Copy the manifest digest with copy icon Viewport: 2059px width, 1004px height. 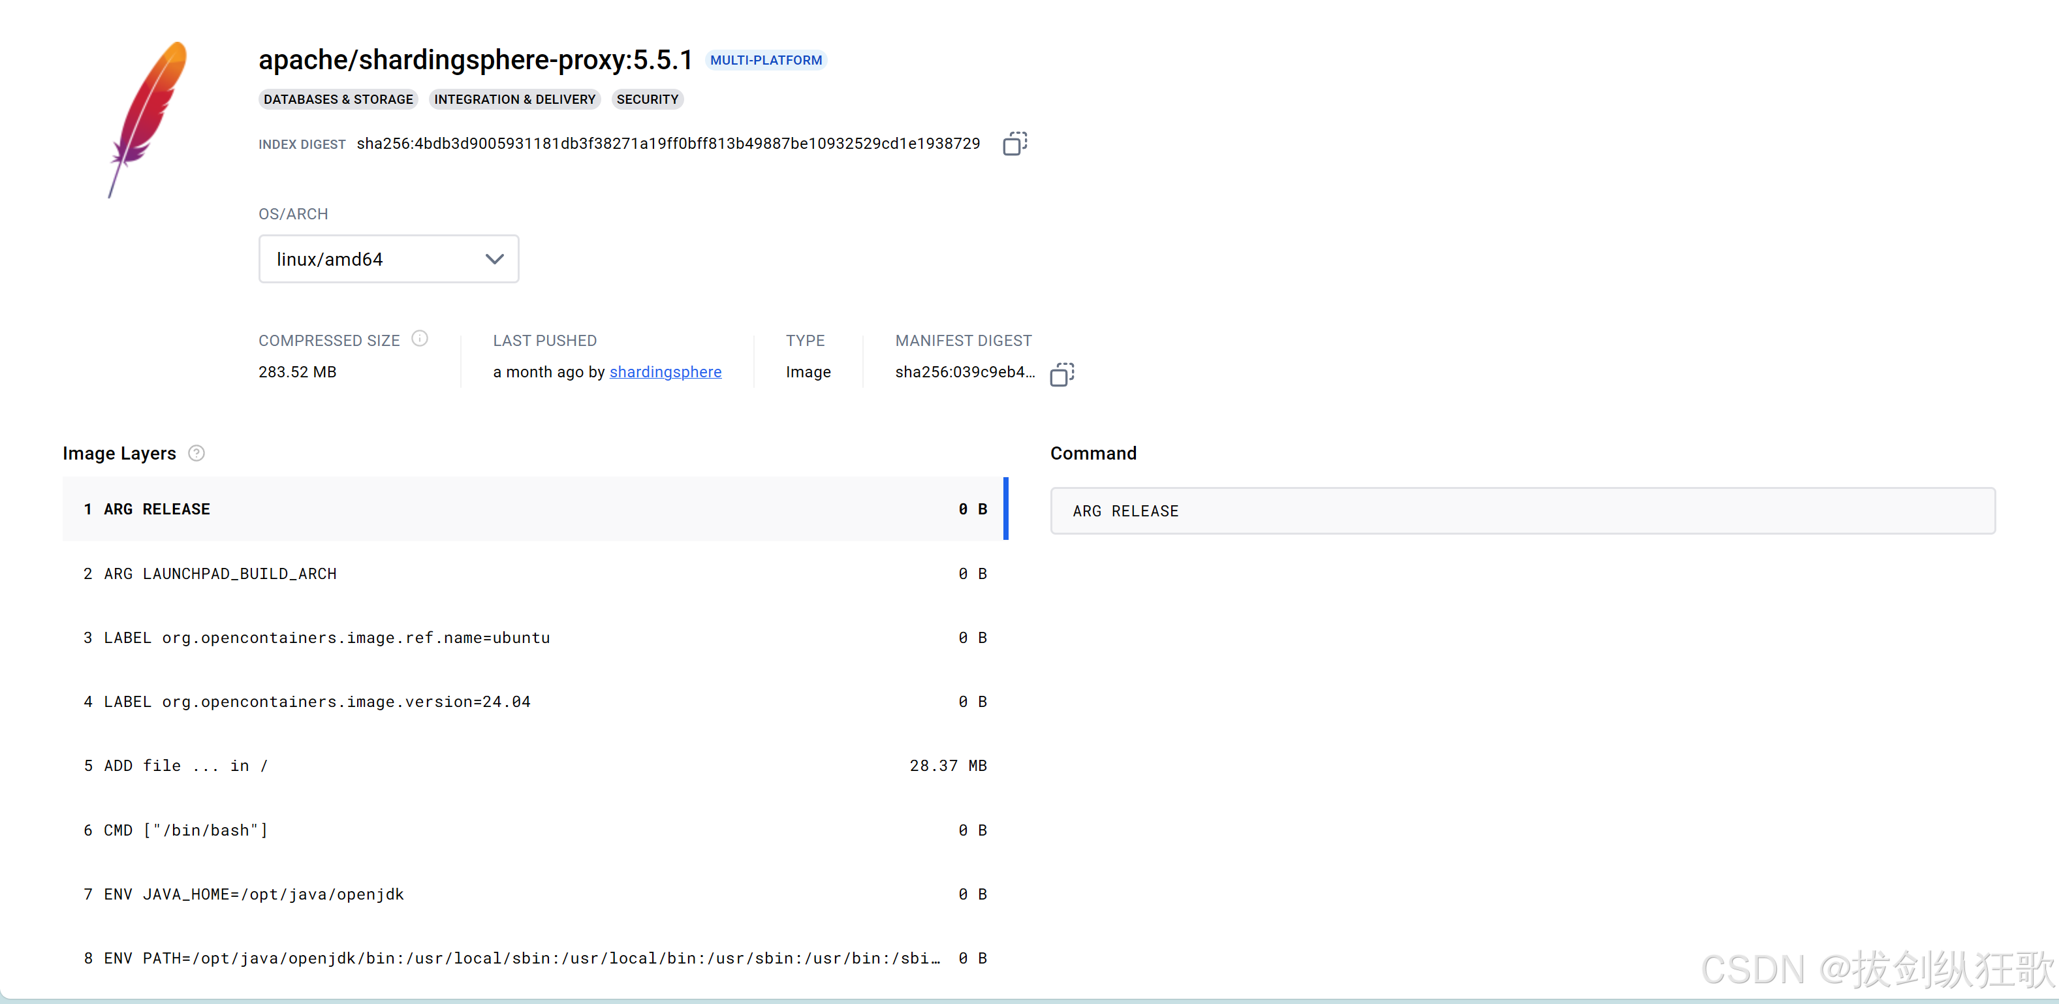pyautogui.click(x=1061, y=374)
